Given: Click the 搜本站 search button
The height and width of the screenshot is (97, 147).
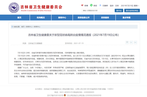Looking at the screenshot, I should [119, 11].
